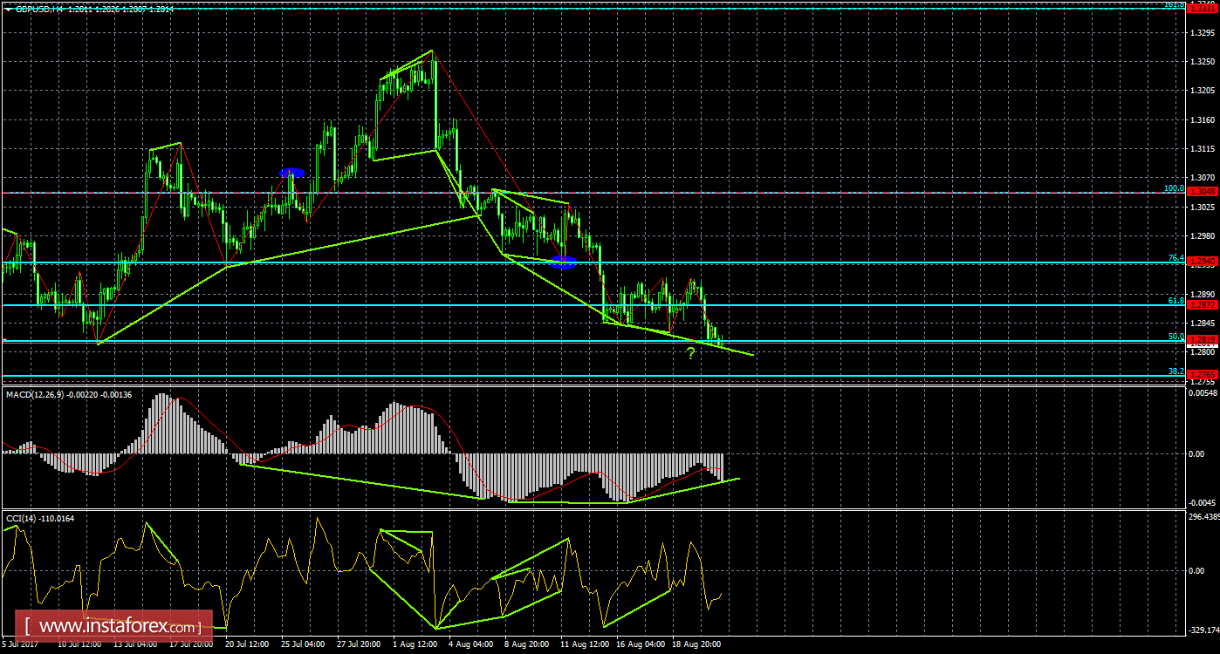Select the question mark annotation on the chart

(x=690, y=351)
